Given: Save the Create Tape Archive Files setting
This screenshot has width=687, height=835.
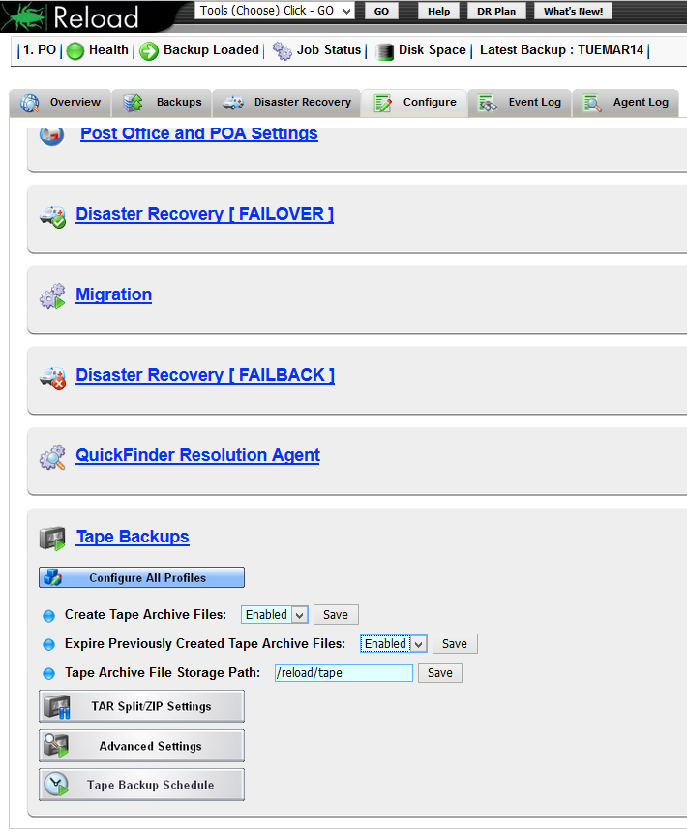Looking at the screenshot, I should [336, 614].
